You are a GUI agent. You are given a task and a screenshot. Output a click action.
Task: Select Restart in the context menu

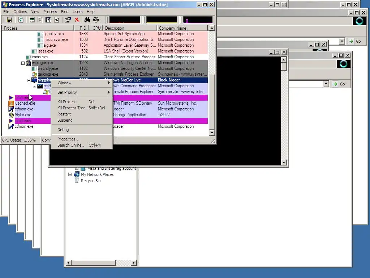82,114
